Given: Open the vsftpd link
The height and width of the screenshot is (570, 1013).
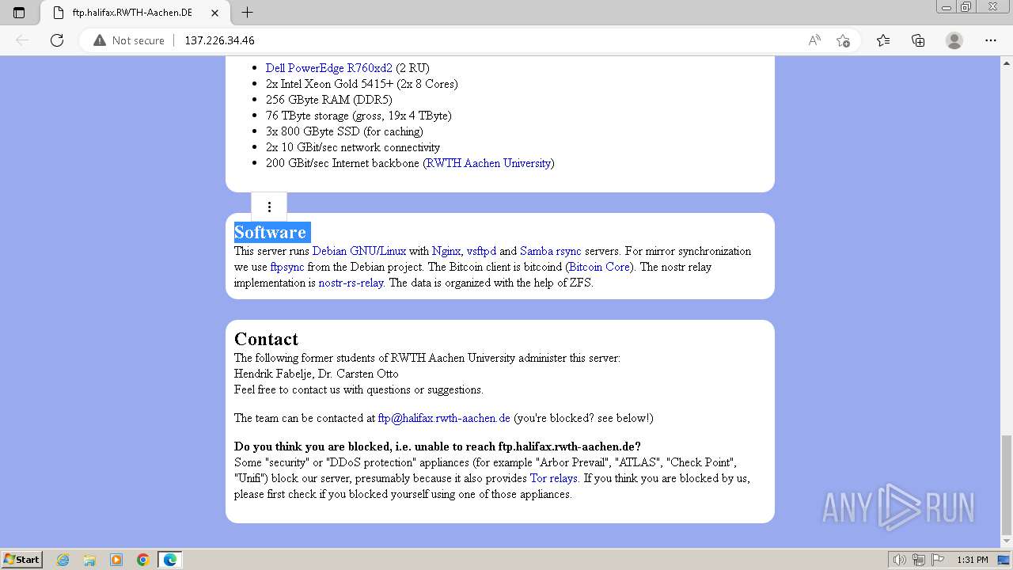Looking at the screenshot, I should [x=481, y=251].
